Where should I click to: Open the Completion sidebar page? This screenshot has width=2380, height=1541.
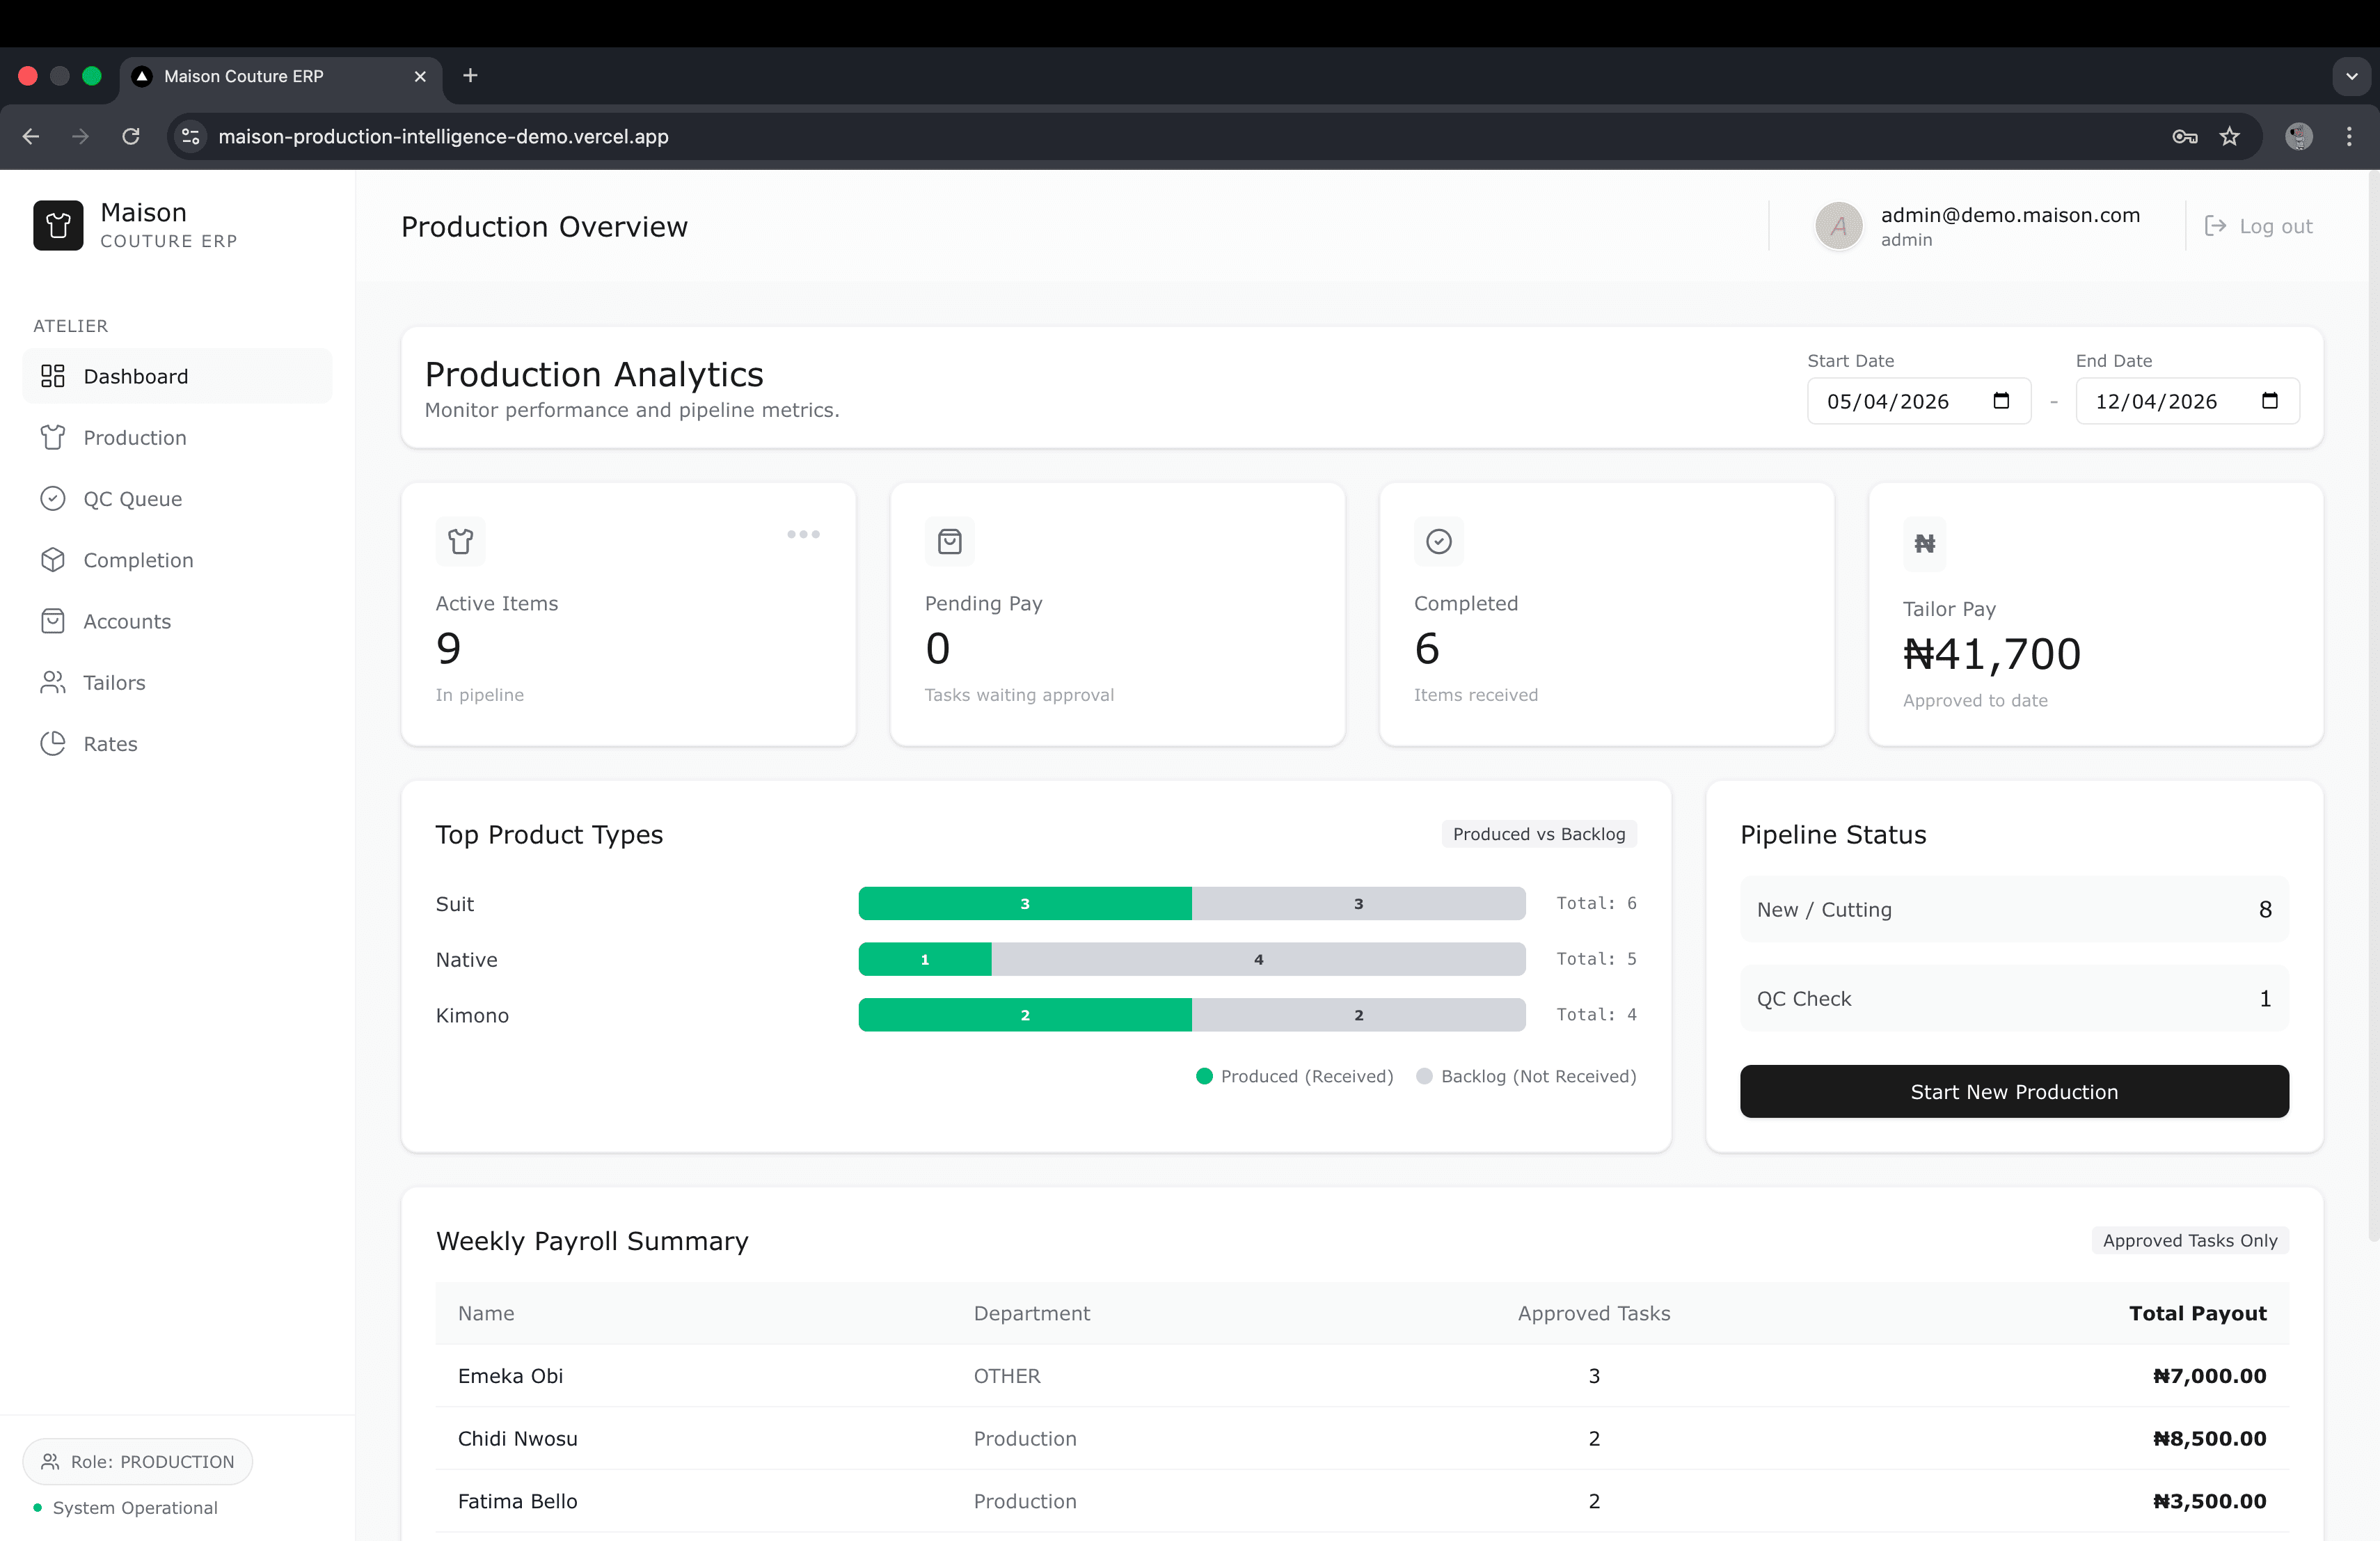coord(138,560)
